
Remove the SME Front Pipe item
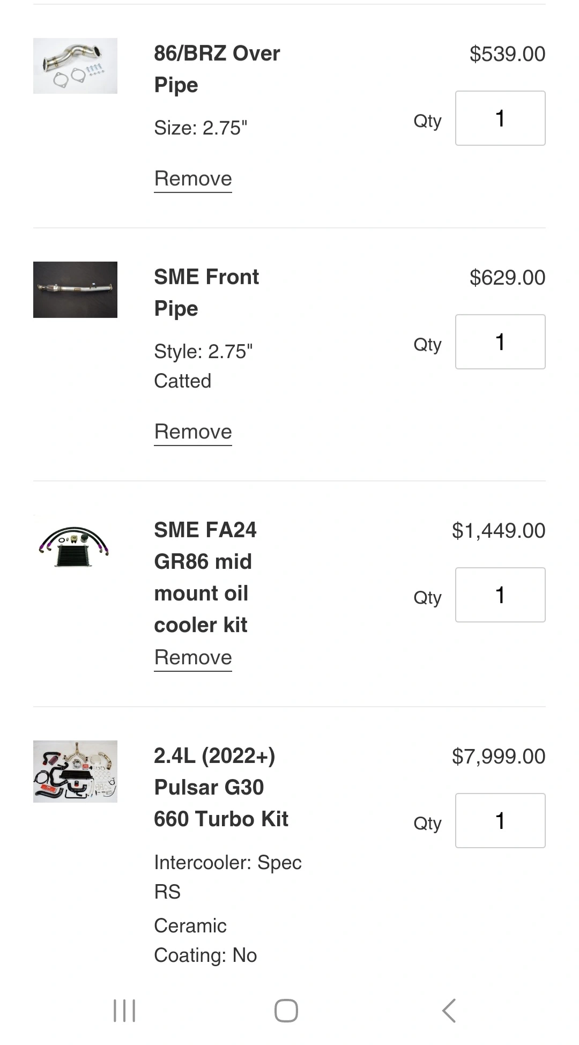193,432
